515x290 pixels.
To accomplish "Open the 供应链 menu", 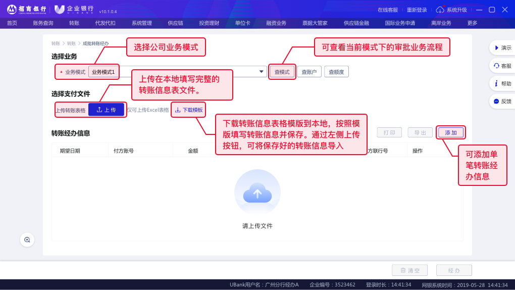I will click(x=175, y=23).
